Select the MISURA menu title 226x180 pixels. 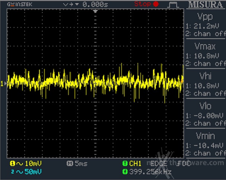(x=206, y=4)
